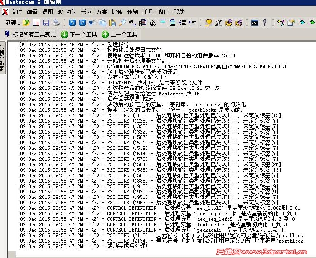Viewport: 316px width, 258px height.
Task: Click the cyan lines select-all icon
Action: coord(162,23)
